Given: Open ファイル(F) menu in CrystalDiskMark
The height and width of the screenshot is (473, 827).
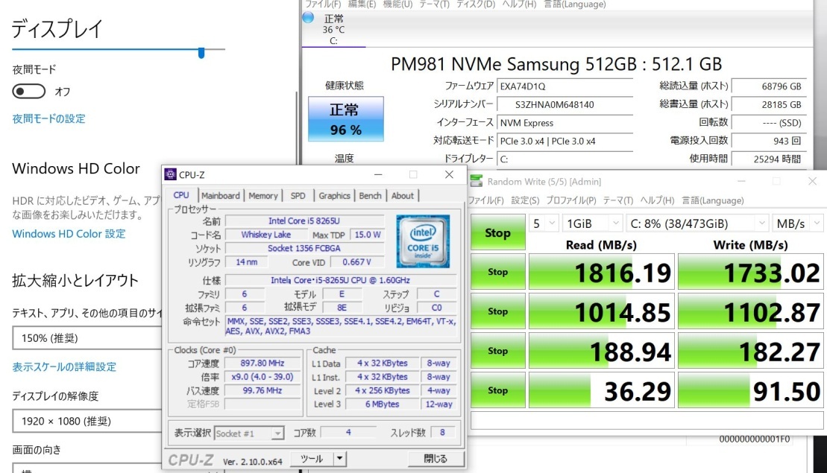Looking at the screenshot, I should (485, 200).
